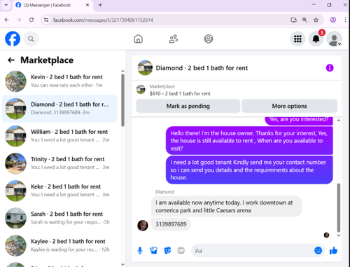View site information icon in address bar
Image resolution: width=350 pixels, height=267 pixels.
pos(46,20)
